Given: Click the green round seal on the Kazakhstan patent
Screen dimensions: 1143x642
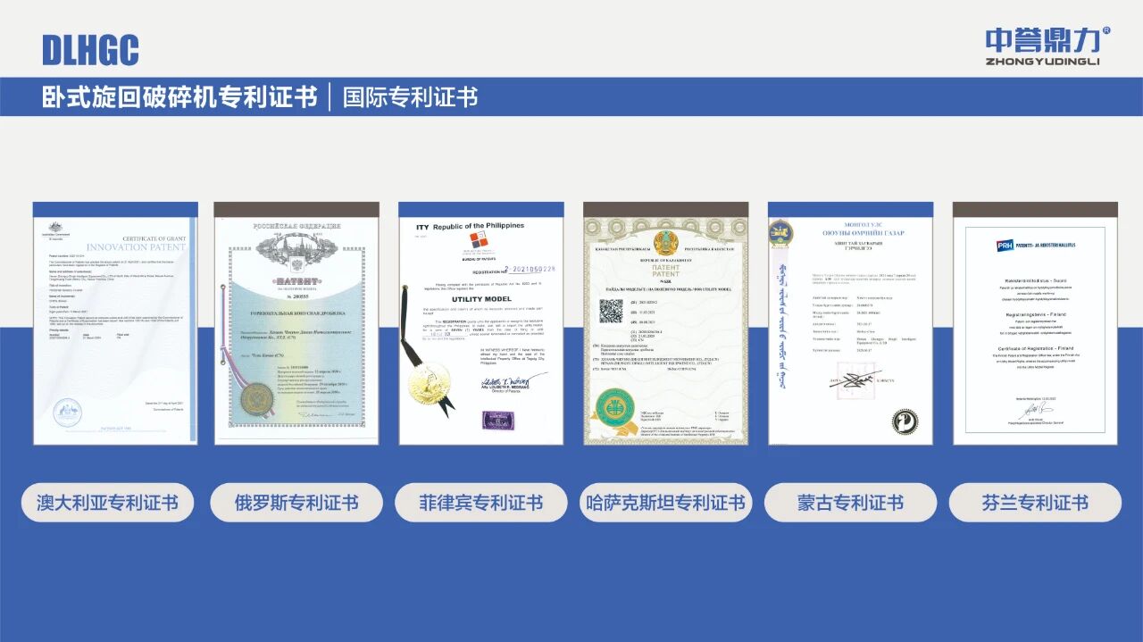Looking at the screenshot, I should tap(615, 405).
